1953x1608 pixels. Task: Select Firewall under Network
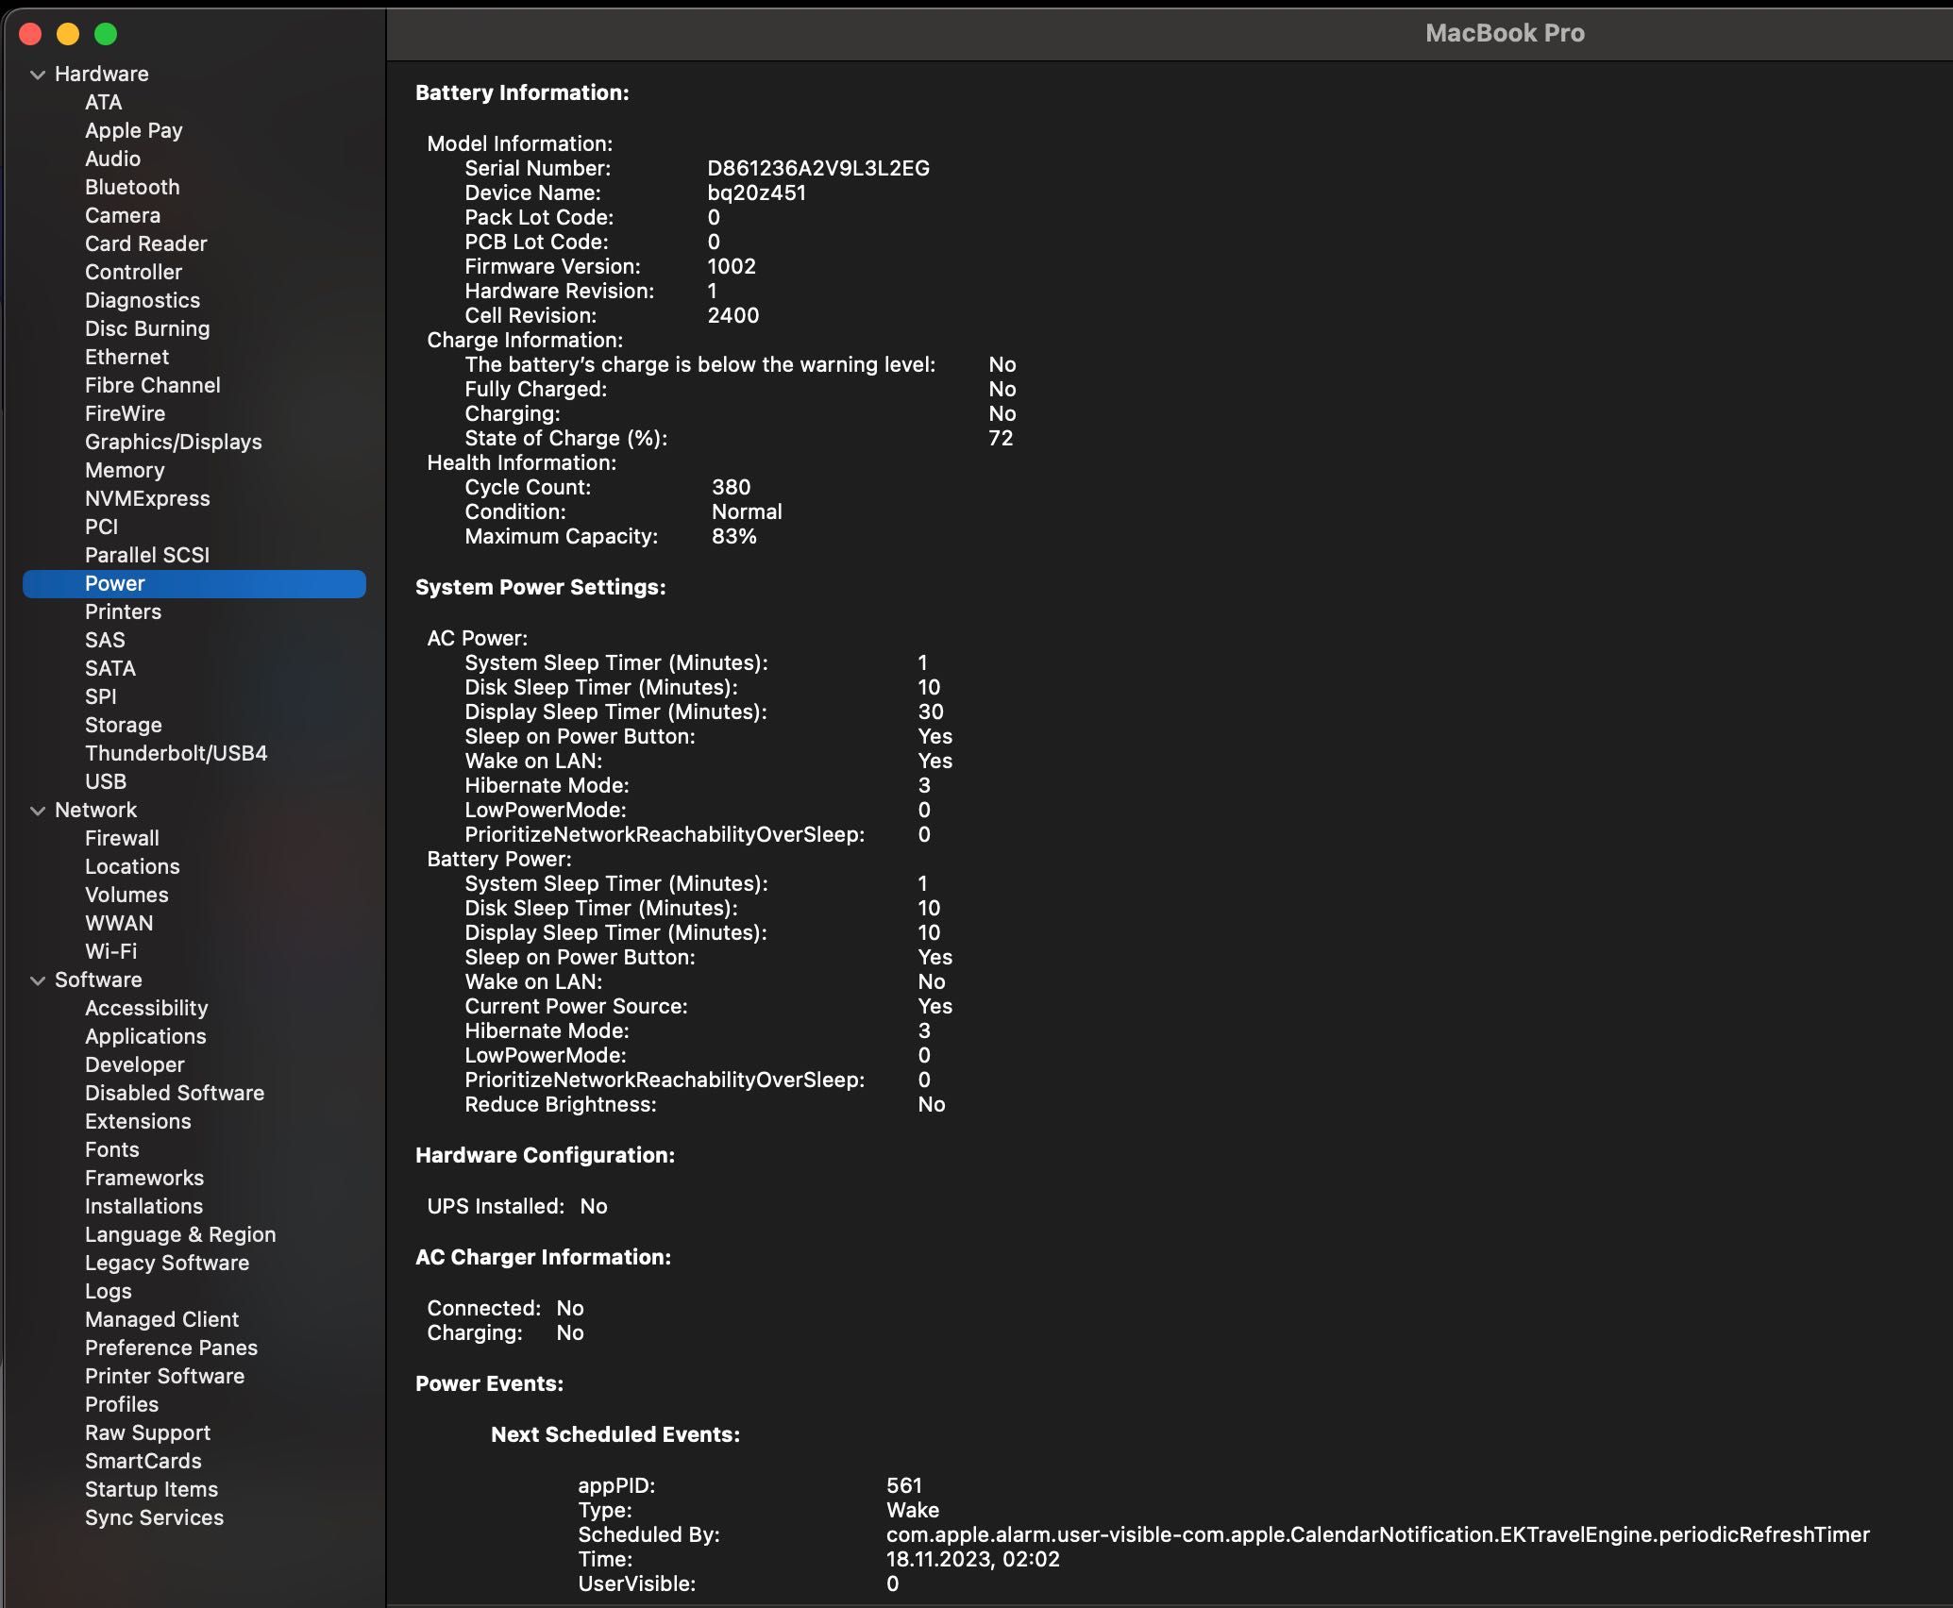coord(122,838)
